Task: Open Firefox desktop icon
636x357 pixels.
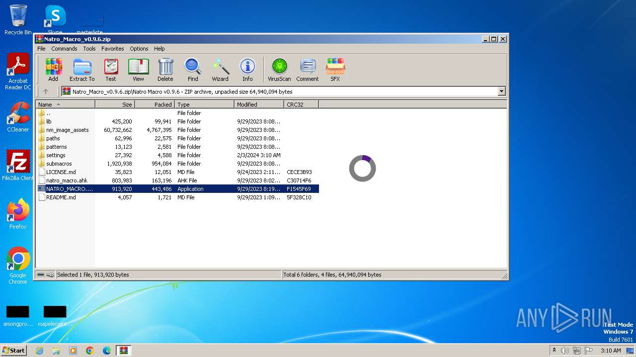Action: 18,214
